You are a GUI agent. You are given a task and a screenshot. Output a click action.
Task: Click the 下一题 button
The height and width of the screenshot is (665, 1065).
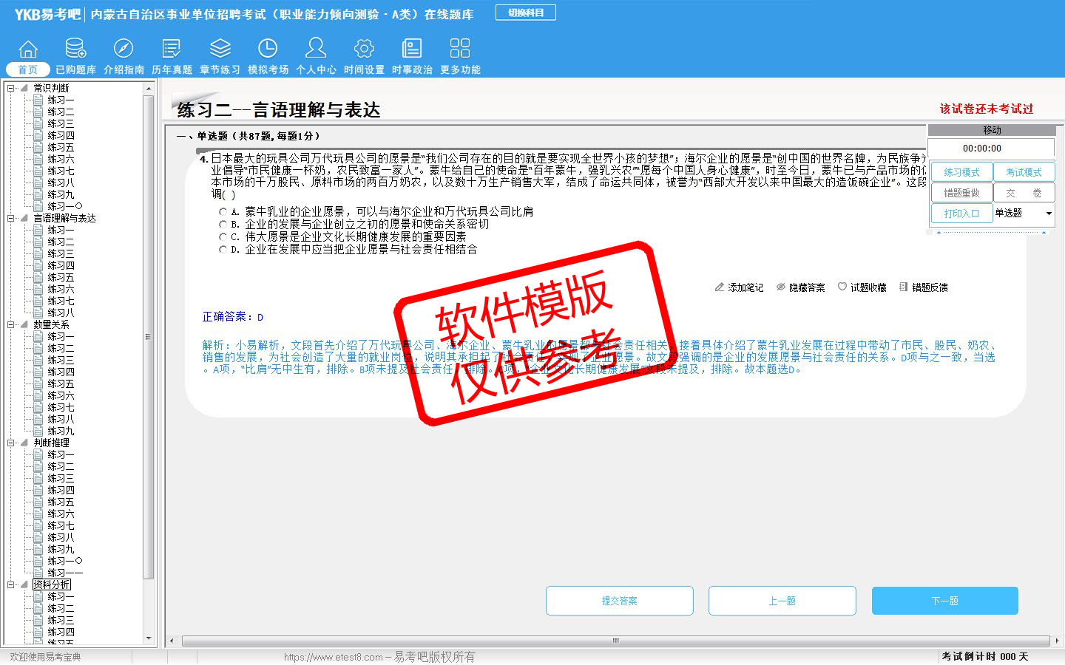(x=944, y=601)
